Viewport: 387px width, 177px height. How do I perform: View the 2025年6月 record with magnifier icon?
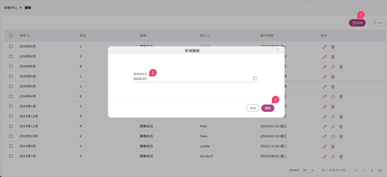tap(333, 67)
